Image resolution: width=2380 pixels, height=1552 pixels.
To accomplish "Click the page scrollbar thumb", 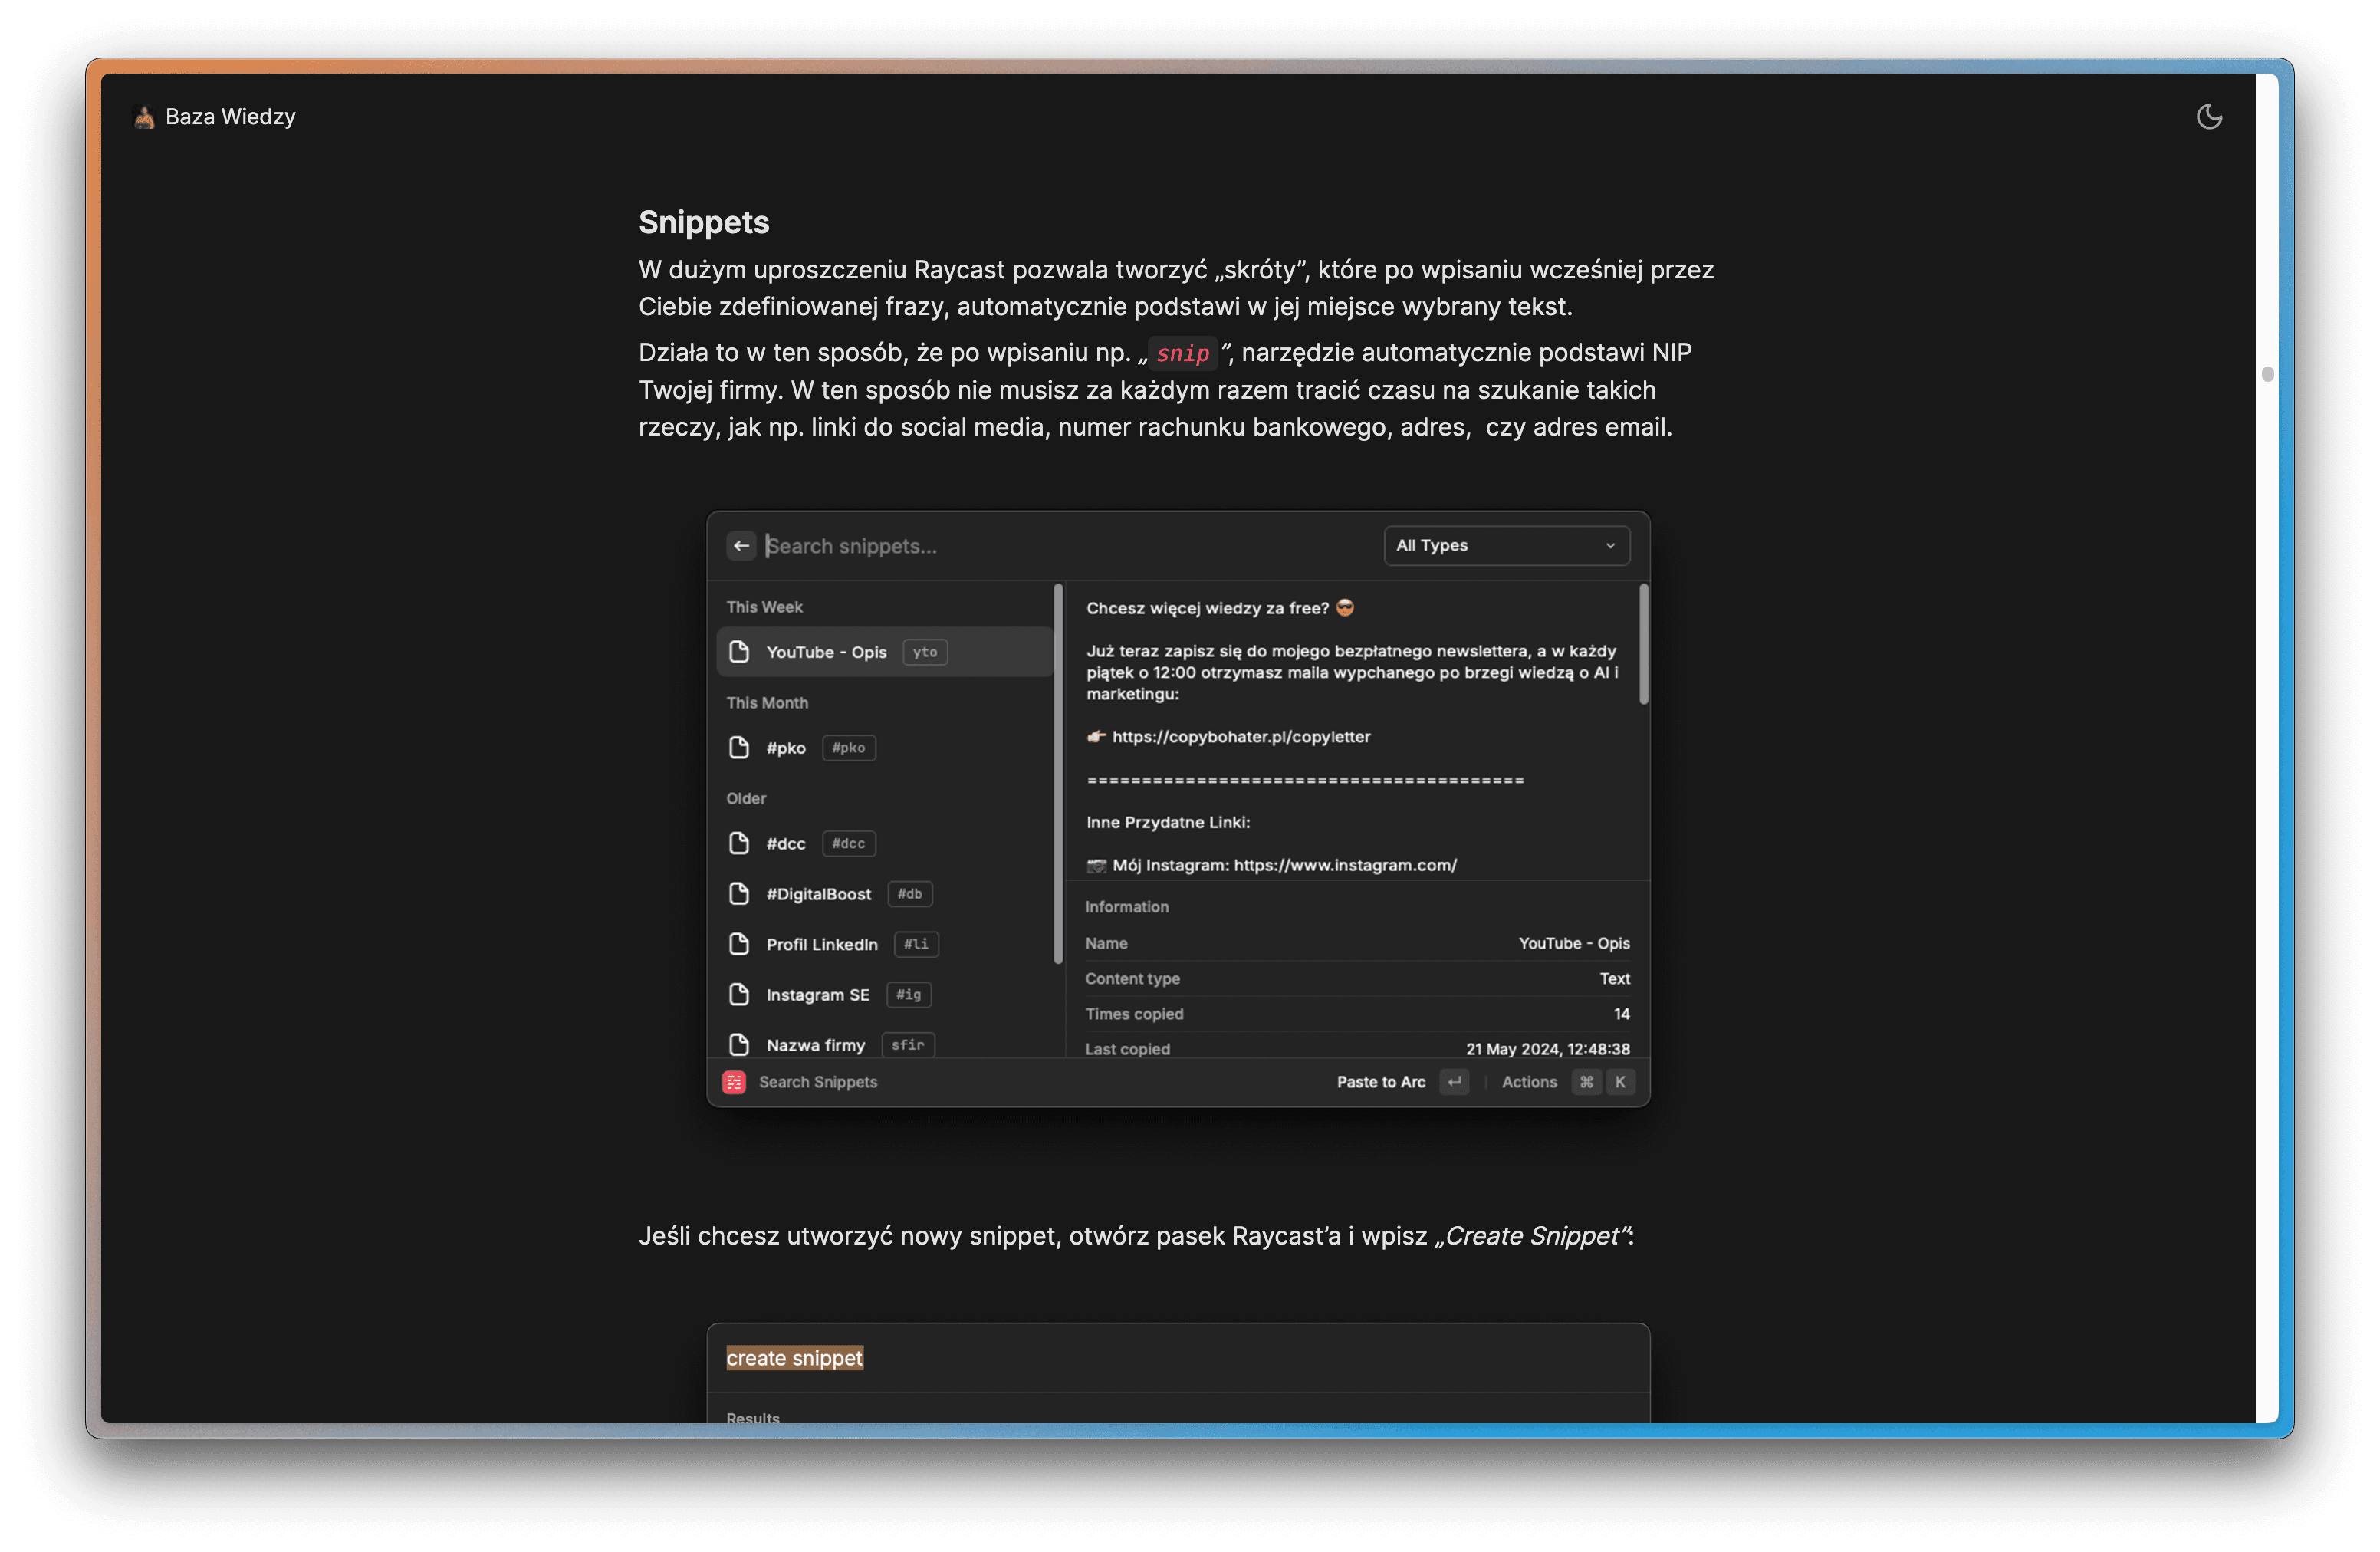I will coord(2268,374).
